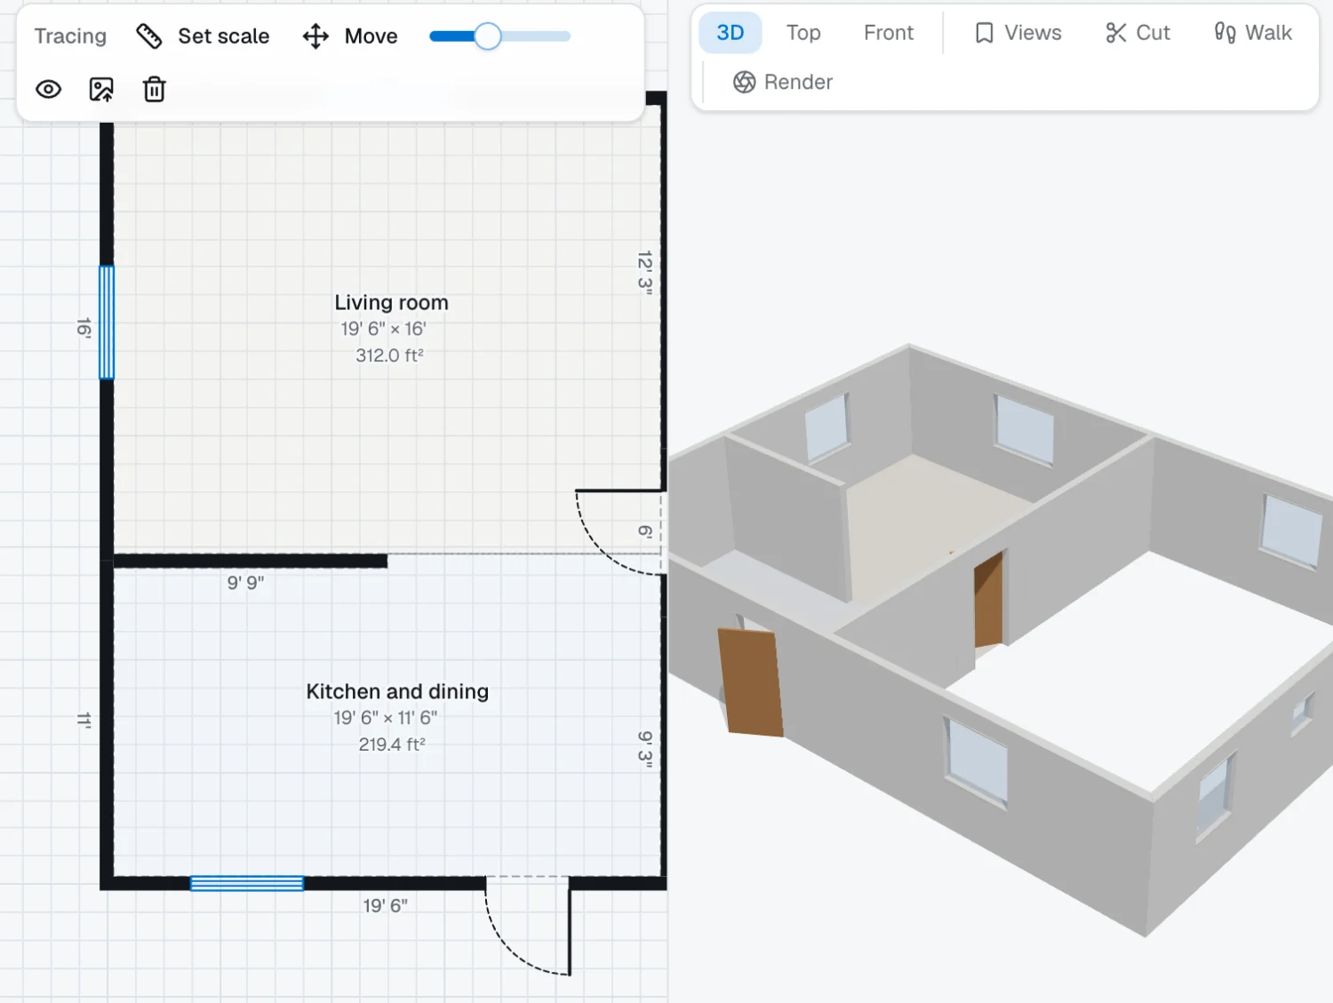Screen dimensions: 1333x1003
Task: Select the thick interior dividing wall in plan
Action: click(251, 561)
